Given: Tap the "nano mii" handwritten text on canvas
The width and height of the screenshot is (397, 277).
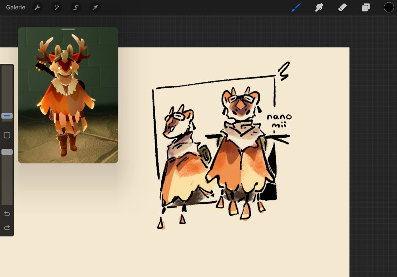Looking at the screenshot, I should point(279,121).
